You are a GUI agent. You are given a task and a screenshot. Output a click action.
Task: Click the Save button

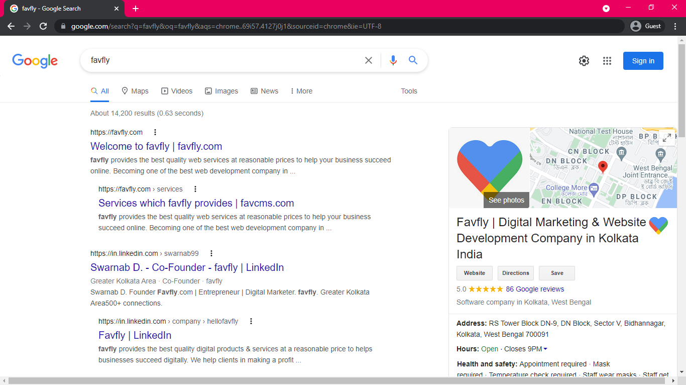click(557, 273)
